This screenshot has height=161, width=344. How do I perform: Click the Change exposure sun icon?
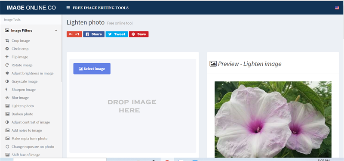(7, 146)
